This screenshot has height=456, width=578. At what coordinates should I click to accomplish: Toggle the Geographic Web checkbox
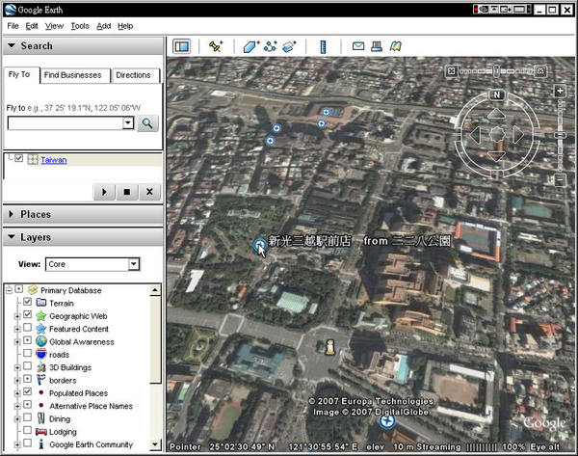27,314
